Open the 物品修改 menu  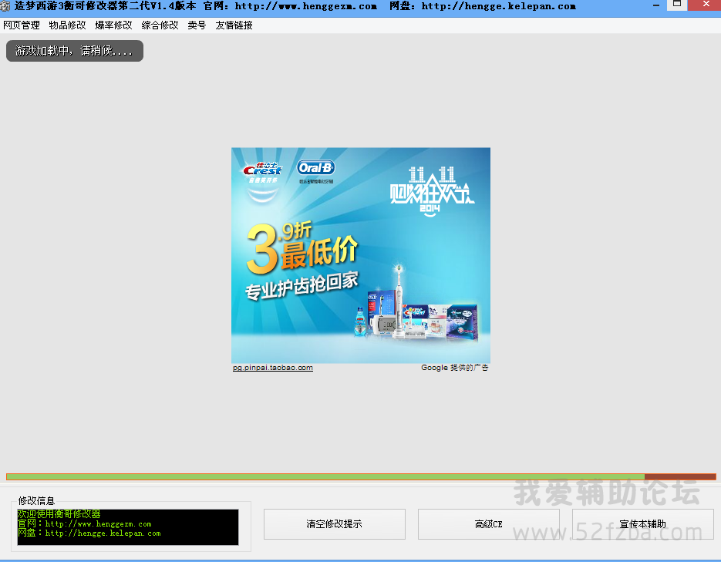(68, 25)
